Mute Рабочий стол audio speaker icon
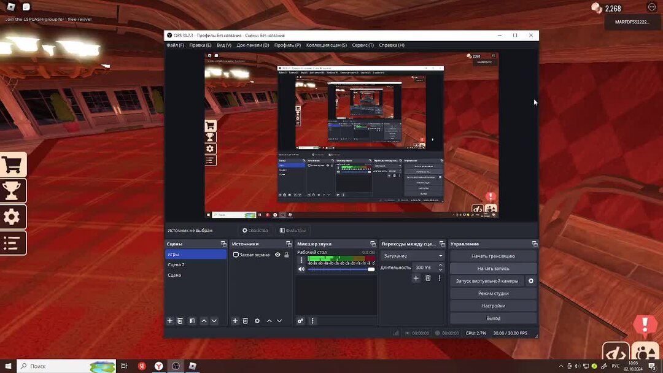This screenshot has height=373, width=663. [301, 269]
